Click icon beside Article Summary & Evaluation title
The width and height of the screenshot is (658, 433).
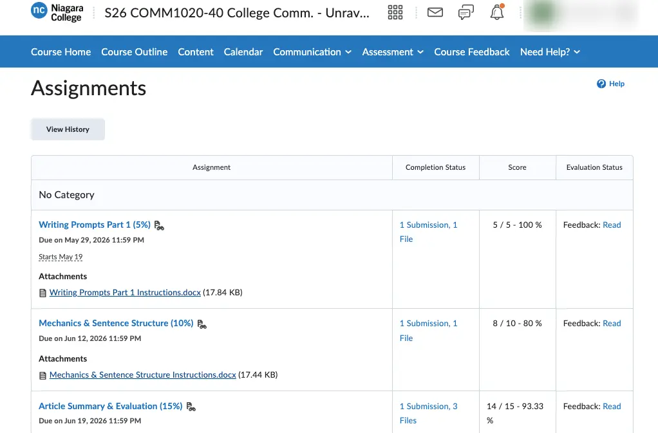click(191, 407)
